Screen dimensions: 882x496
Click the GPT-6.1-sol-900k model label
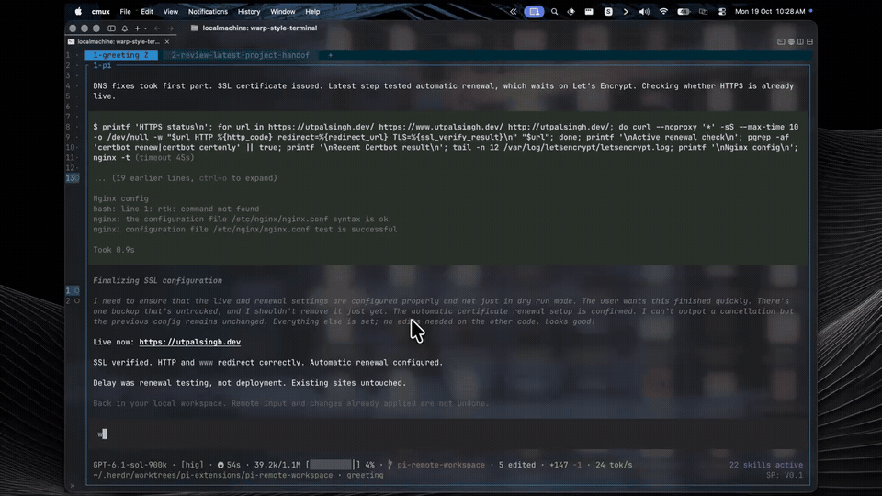(130, 465)
